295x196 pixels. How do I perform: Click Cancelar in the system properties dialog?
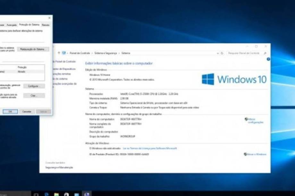(x=27, y=112)
